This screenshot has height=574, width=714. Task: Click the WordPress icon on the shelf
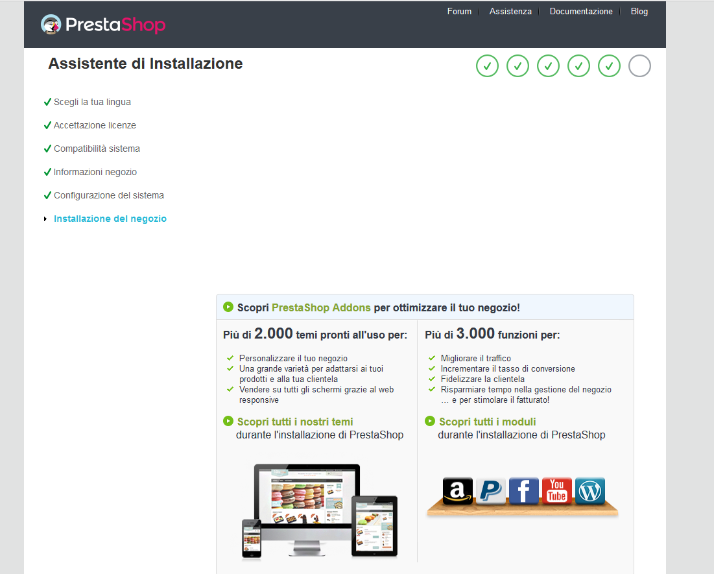590,490
